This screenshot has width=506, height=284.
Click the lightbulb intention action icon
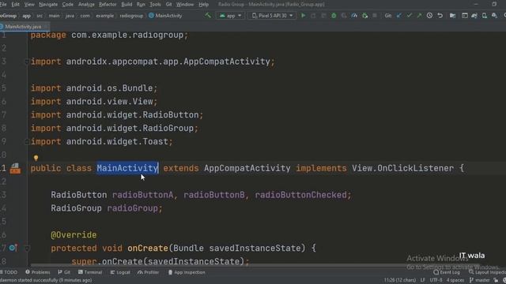(x=36, y=158)
